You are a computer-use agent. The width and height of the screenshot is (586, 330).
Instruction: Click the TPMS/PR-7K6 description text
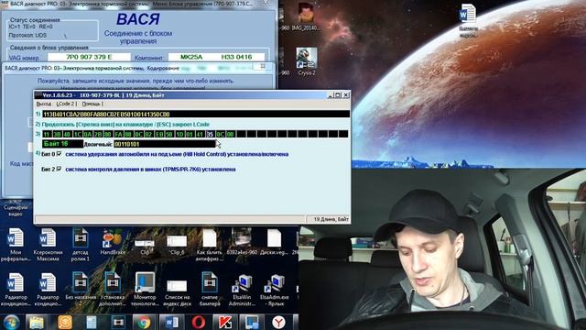[150, 169]
